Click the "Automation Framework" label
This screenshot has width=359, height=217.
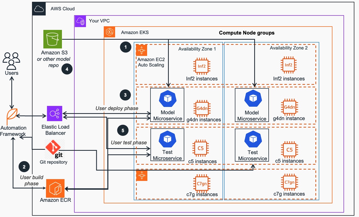click(13, 131)
